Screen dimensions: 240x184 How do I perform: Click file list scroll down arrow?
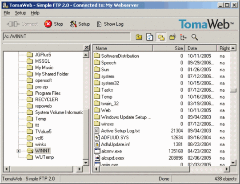click(233, 163)
